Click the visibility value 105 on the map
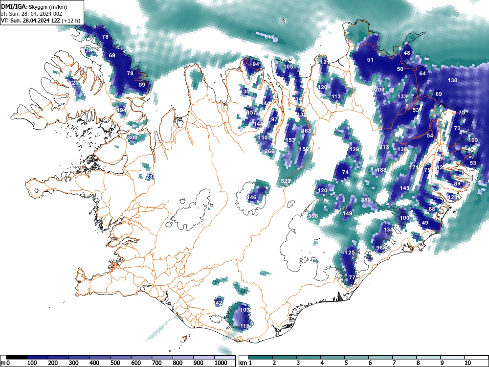The width and height of the screenshot is (489, 367). pyautogui.click(x=288, y=67)
